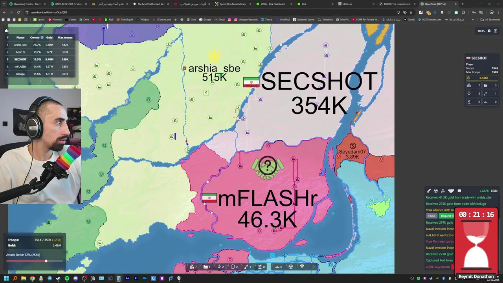Select arshia_sbe row in leaderboard
This screenshot has height=283, width=503.
click(39, 45)
